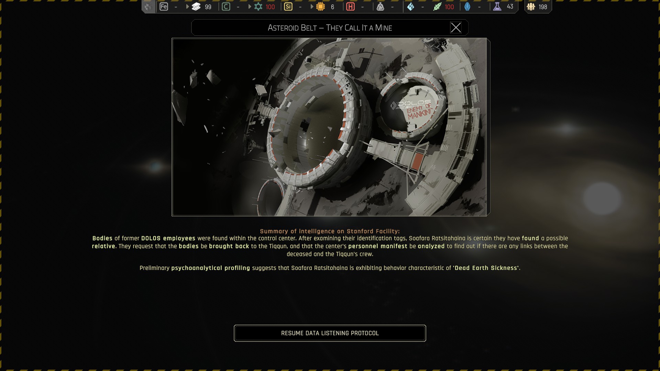This screenshot has width=660, height=371.
Task: Click the metal ingots resource icon
Action: tap(196, 7)
